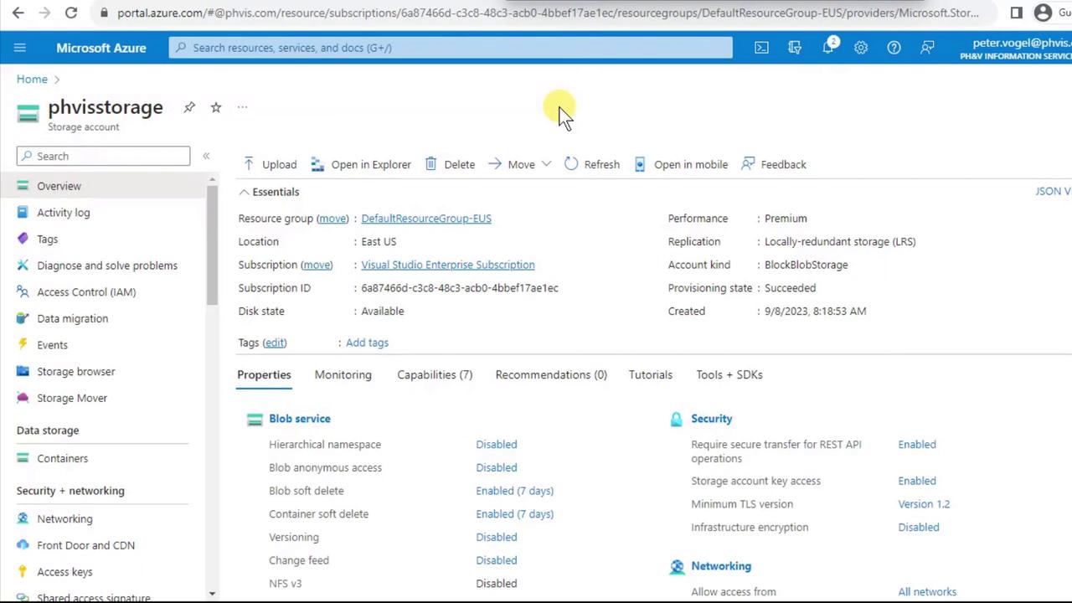Screen dimensions: 1072x603
Task: Pin phvisstorage to dashboard
Action: click(189, 107)
